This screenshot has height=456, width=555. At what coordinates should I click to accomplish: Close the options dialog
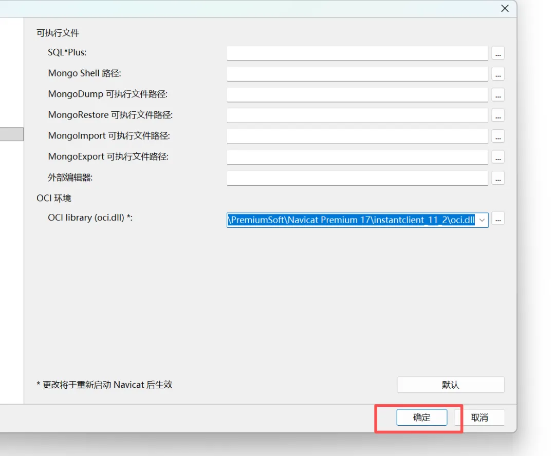point(505,9)
